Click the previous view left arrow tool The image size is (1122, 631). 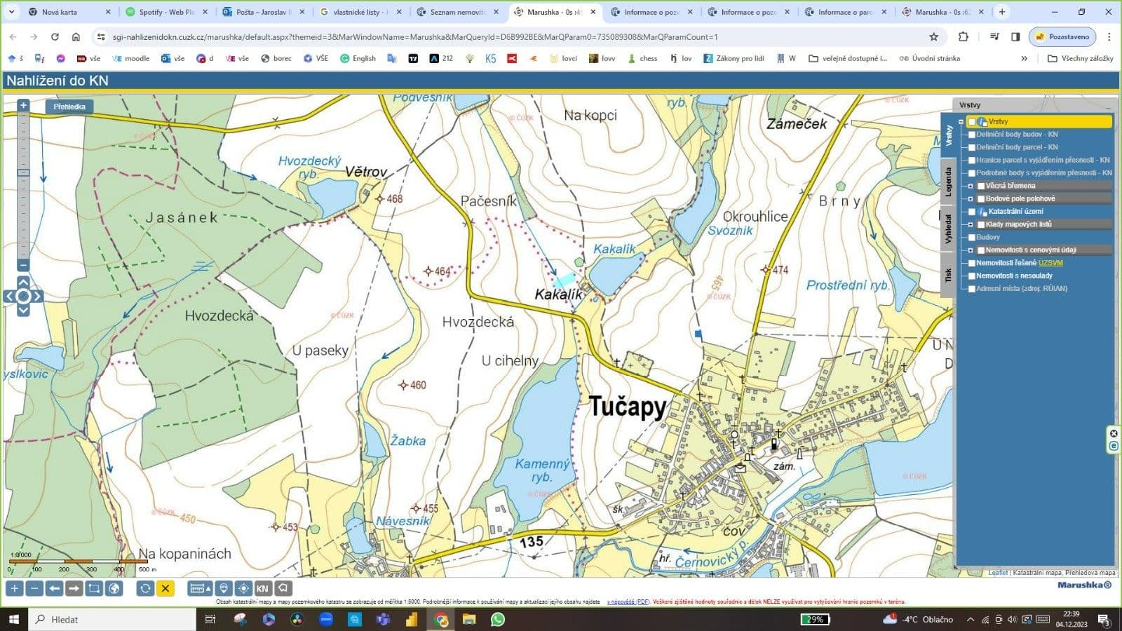tap(54, 588)
